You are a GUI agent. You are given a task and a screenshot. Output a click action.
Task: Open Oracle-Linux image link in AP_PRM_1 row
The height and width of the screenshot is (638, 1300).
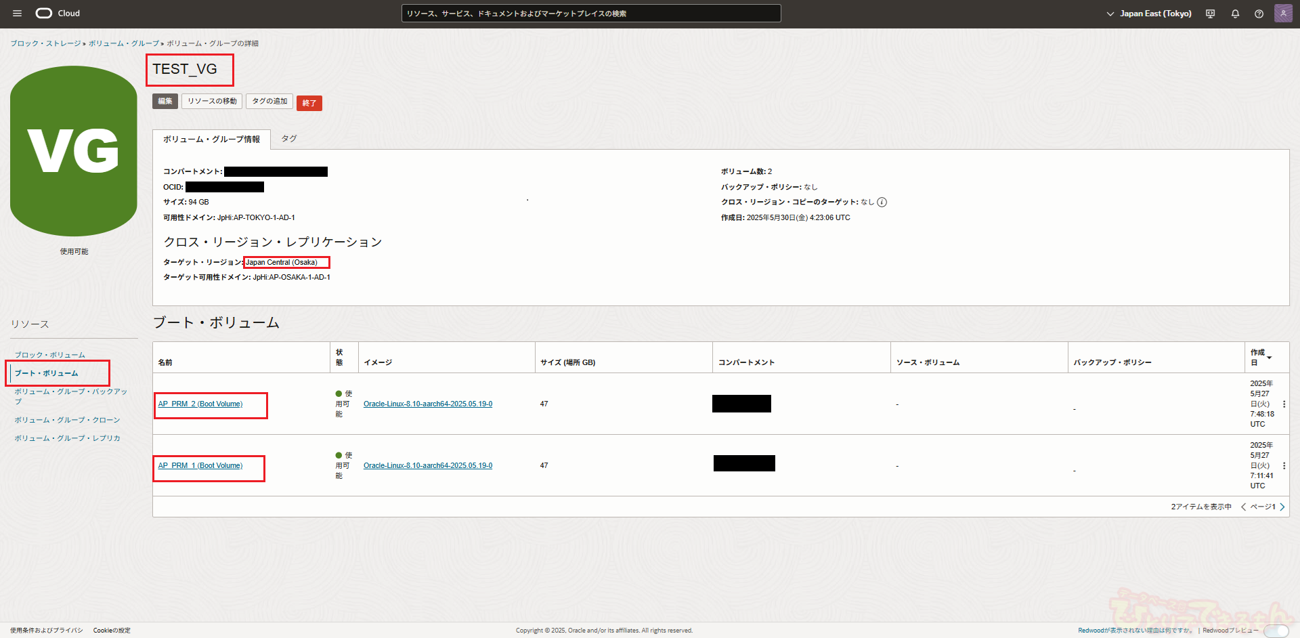(428, 466)
